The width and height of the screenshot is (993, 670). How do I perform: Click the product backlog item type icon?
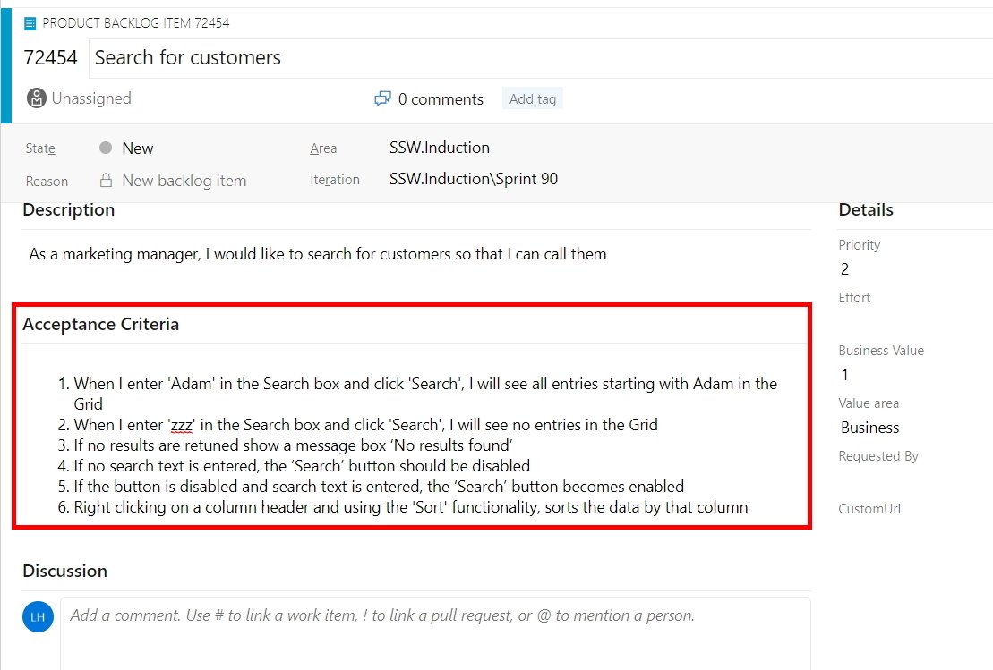point(30,22)
